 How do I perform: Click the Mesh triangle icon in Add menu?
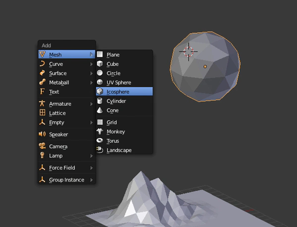coord(43,54)
